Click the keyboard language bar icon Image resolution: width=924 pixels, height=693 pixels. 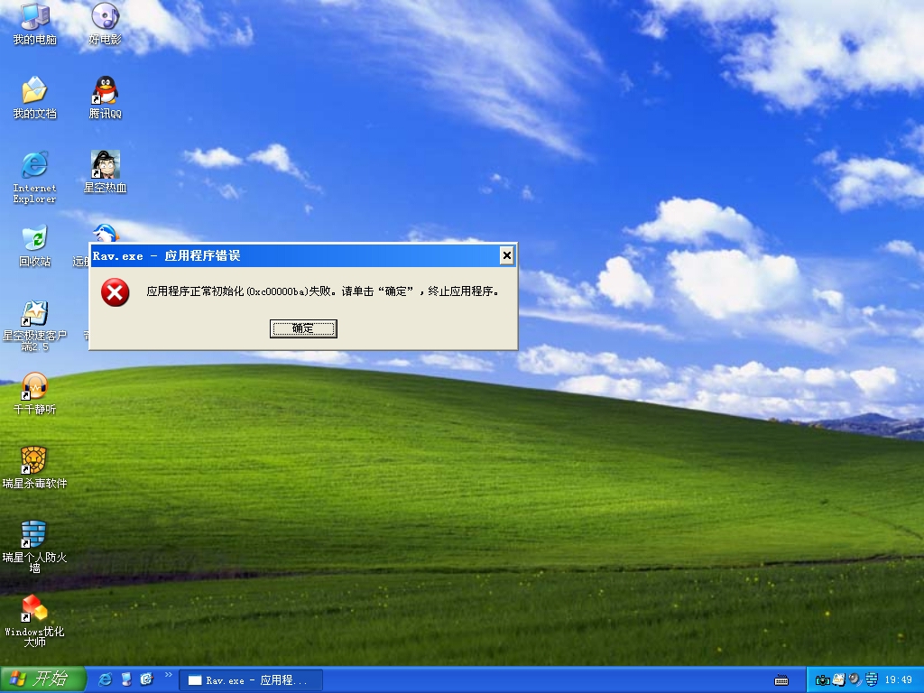point(781,680)
